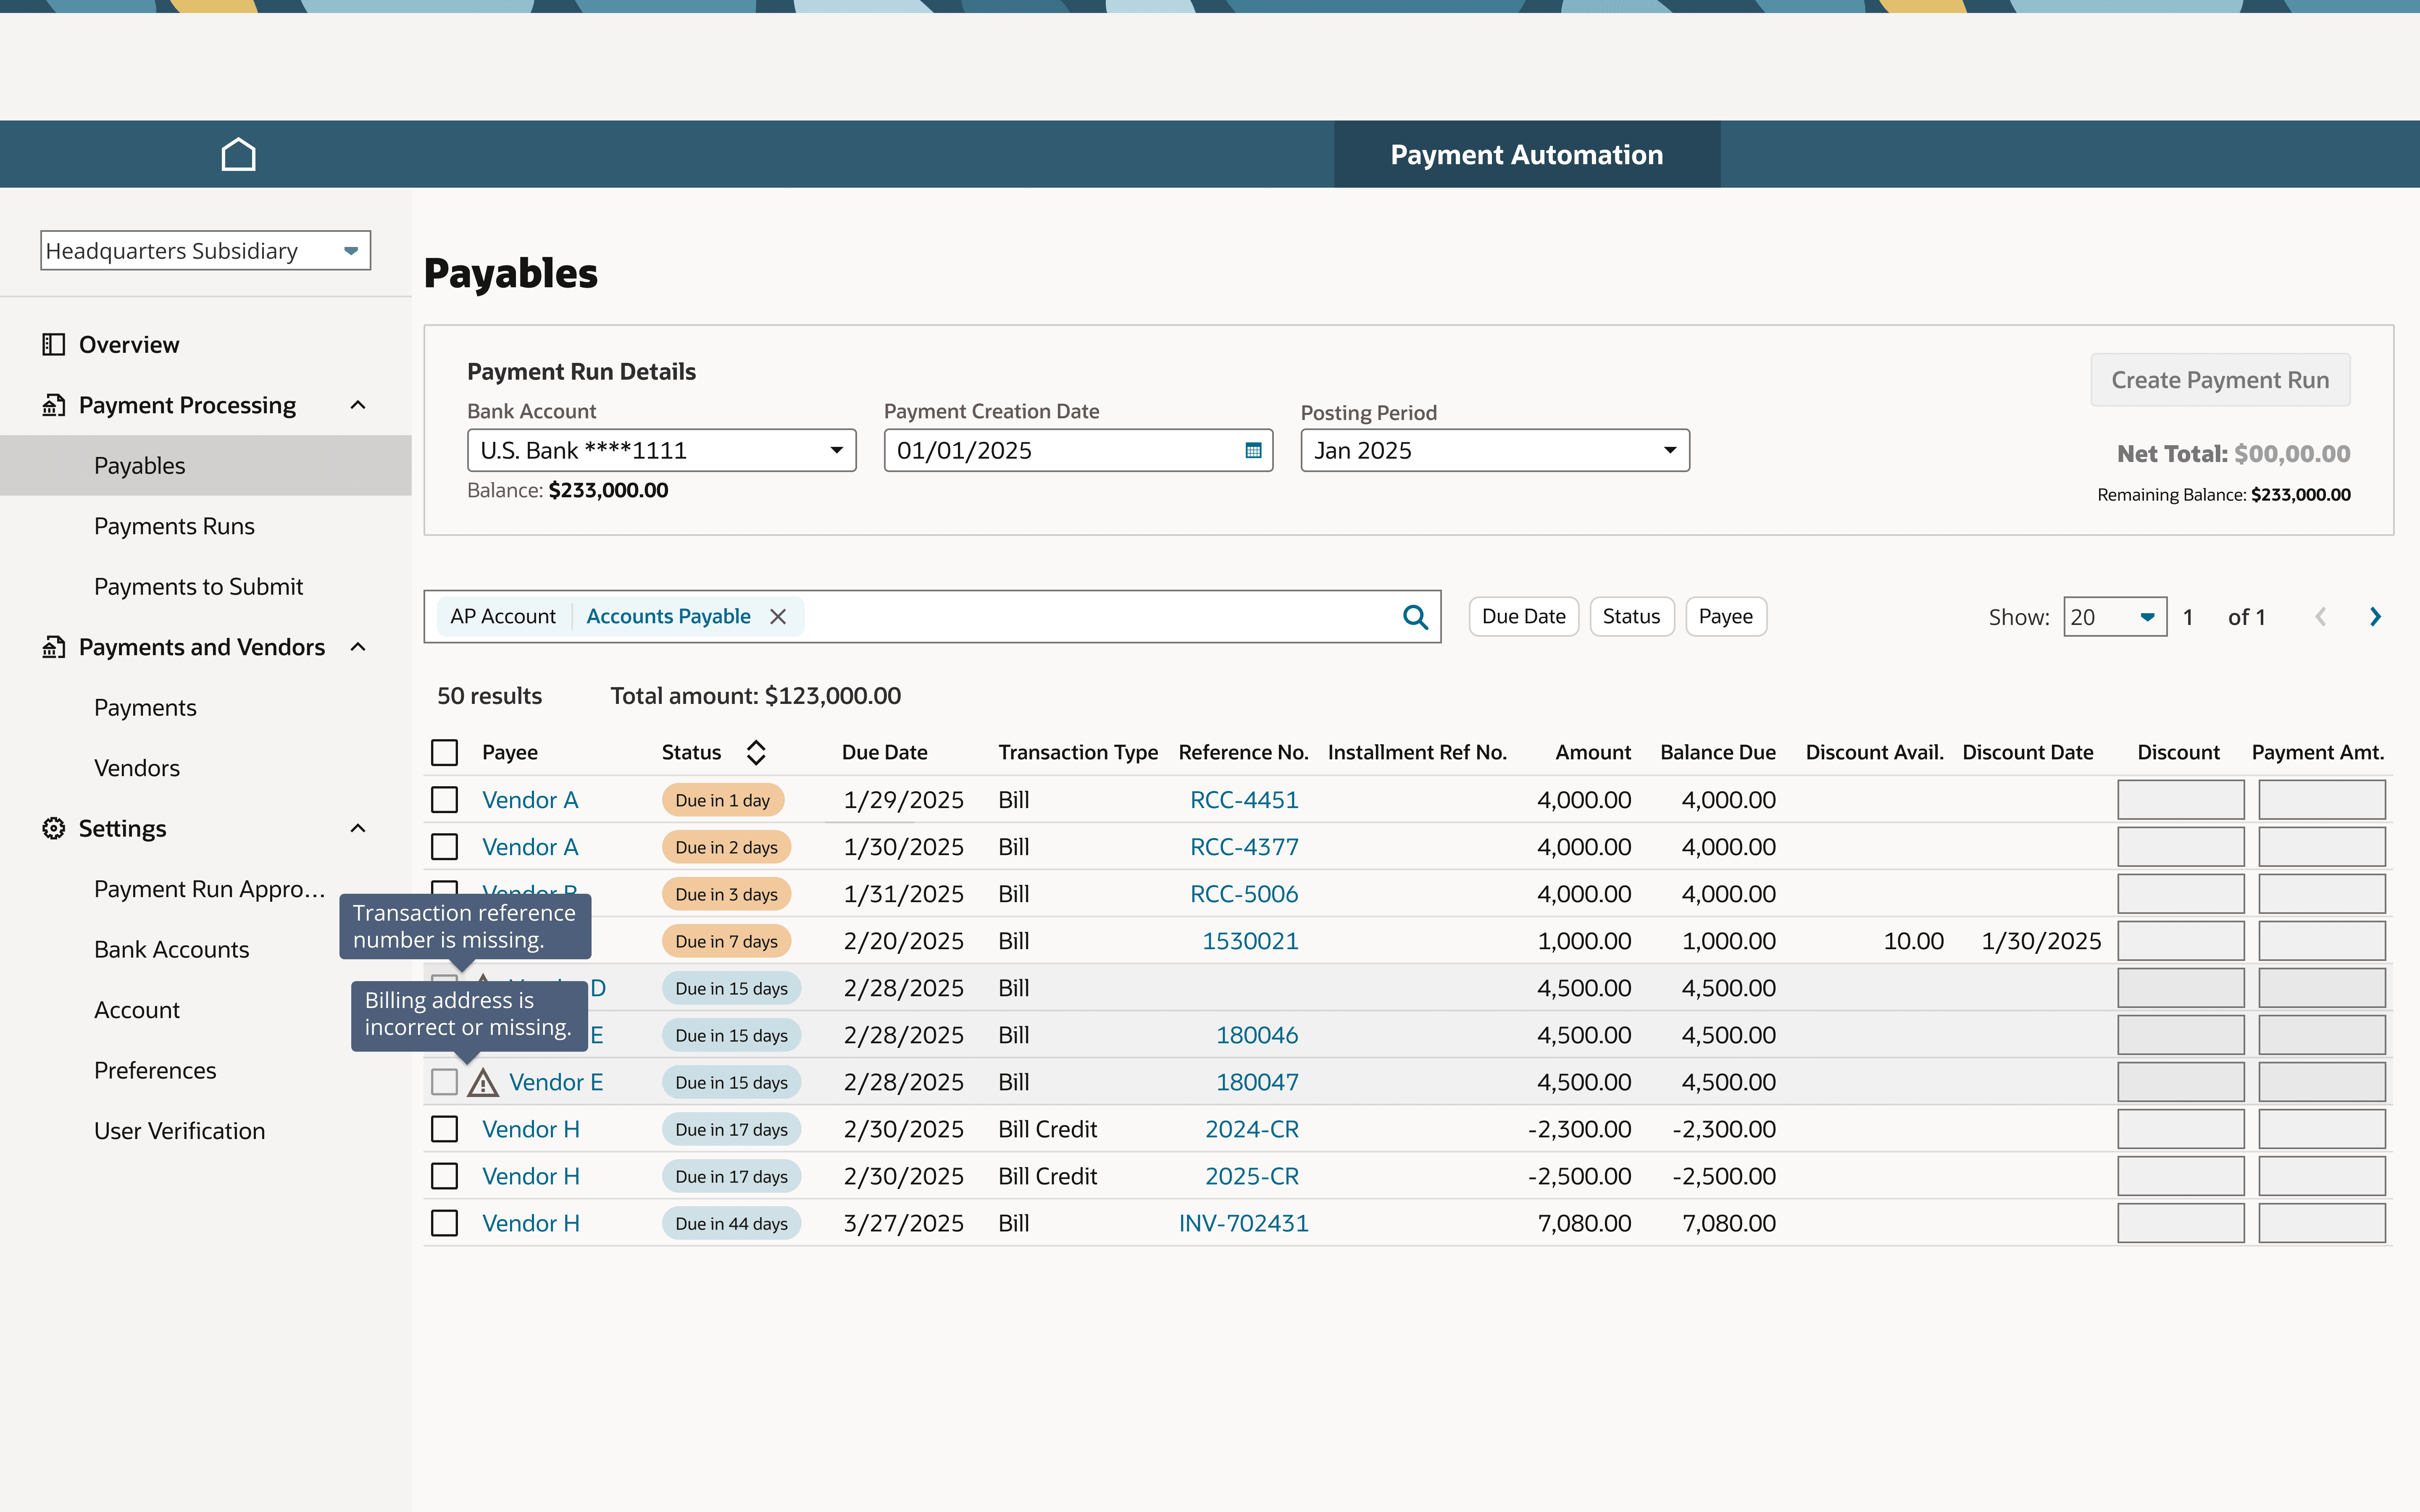Remove the Accounts Payable filter chip

tap(778, 617)
